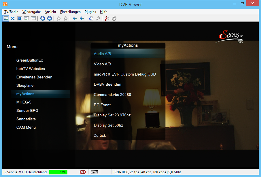The width and height of the screenshot is (261, 177).
Task: Click the previous favourite star icon
Action: coord(58,18)
